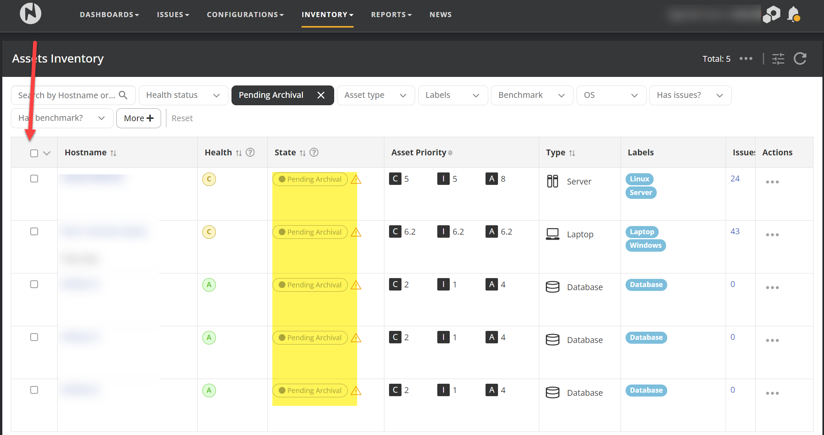Image resolution: width=824 pixels, height=435 pixels.
Task: Check the checkbox for the Server asset row
Action: pyautogui.click(x=34, y=179)
